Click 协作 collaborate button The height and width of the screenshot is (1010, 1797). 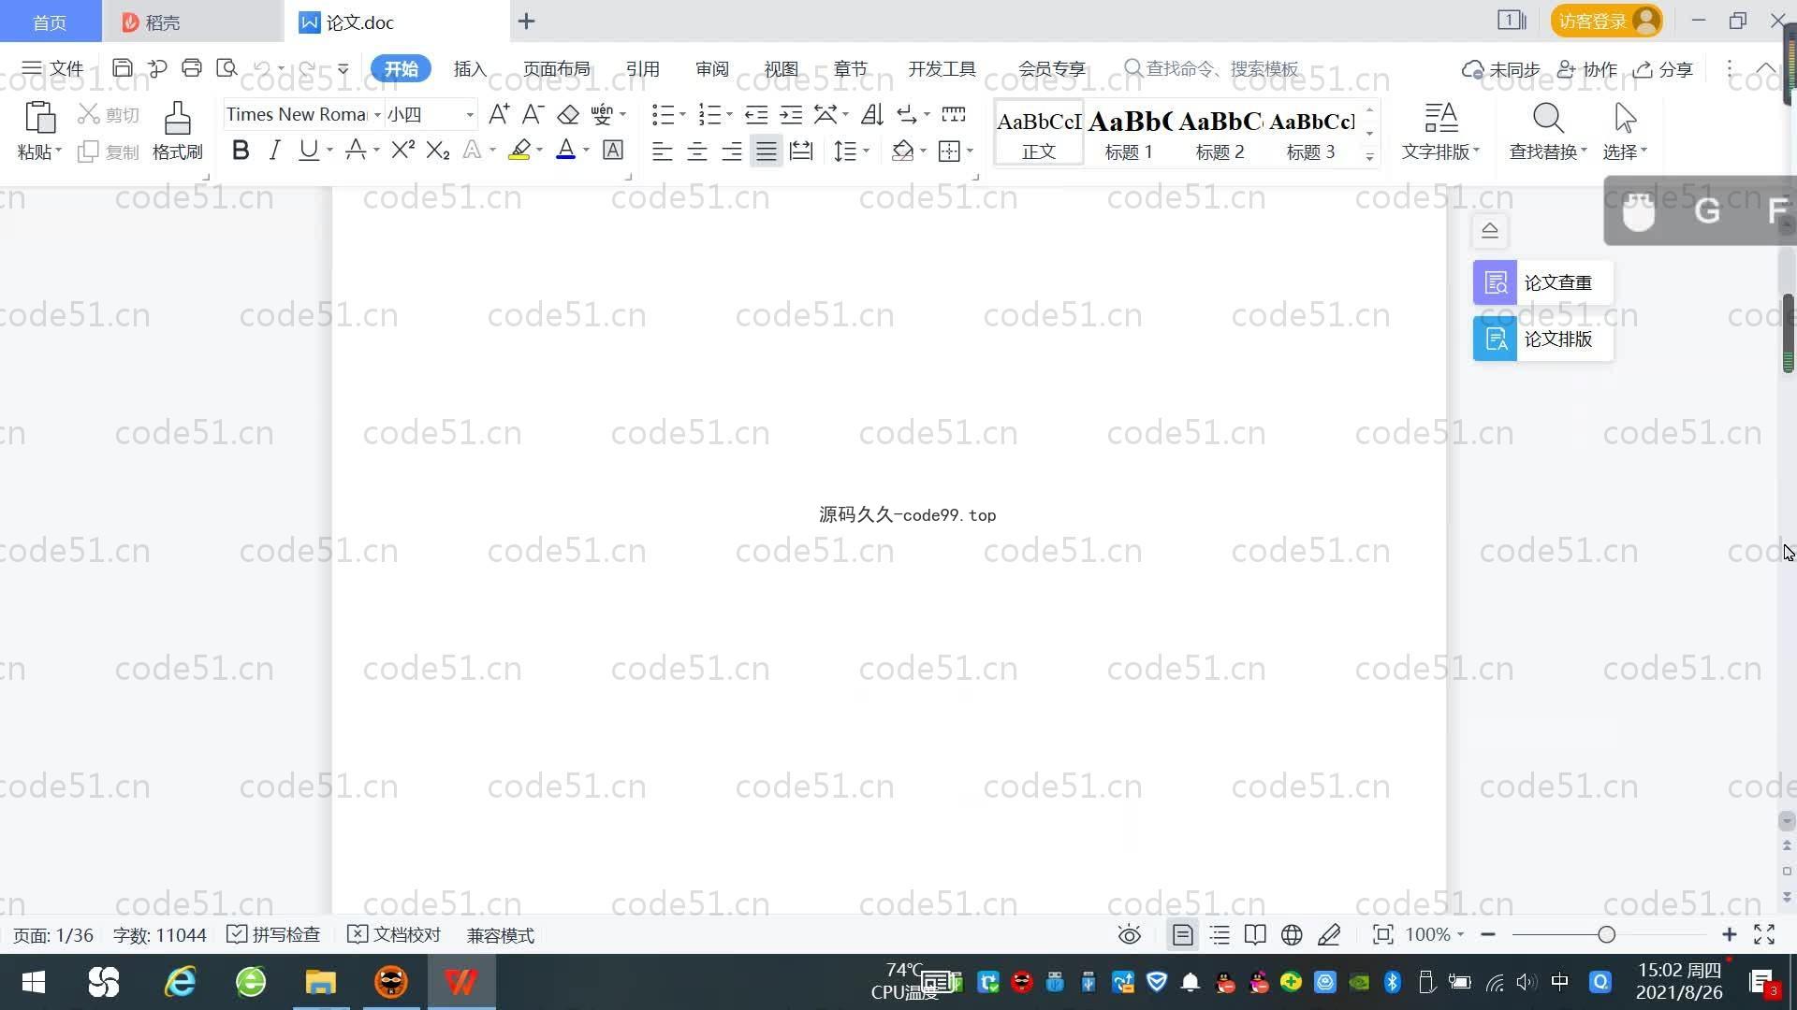coord(1587,69)
